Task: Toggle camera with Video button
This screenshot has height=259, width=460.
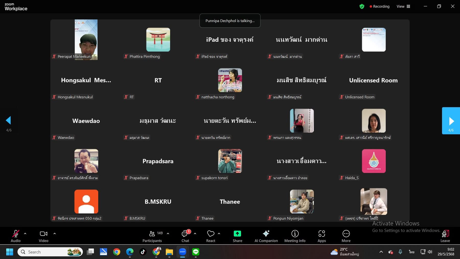Action: (43, 236)
